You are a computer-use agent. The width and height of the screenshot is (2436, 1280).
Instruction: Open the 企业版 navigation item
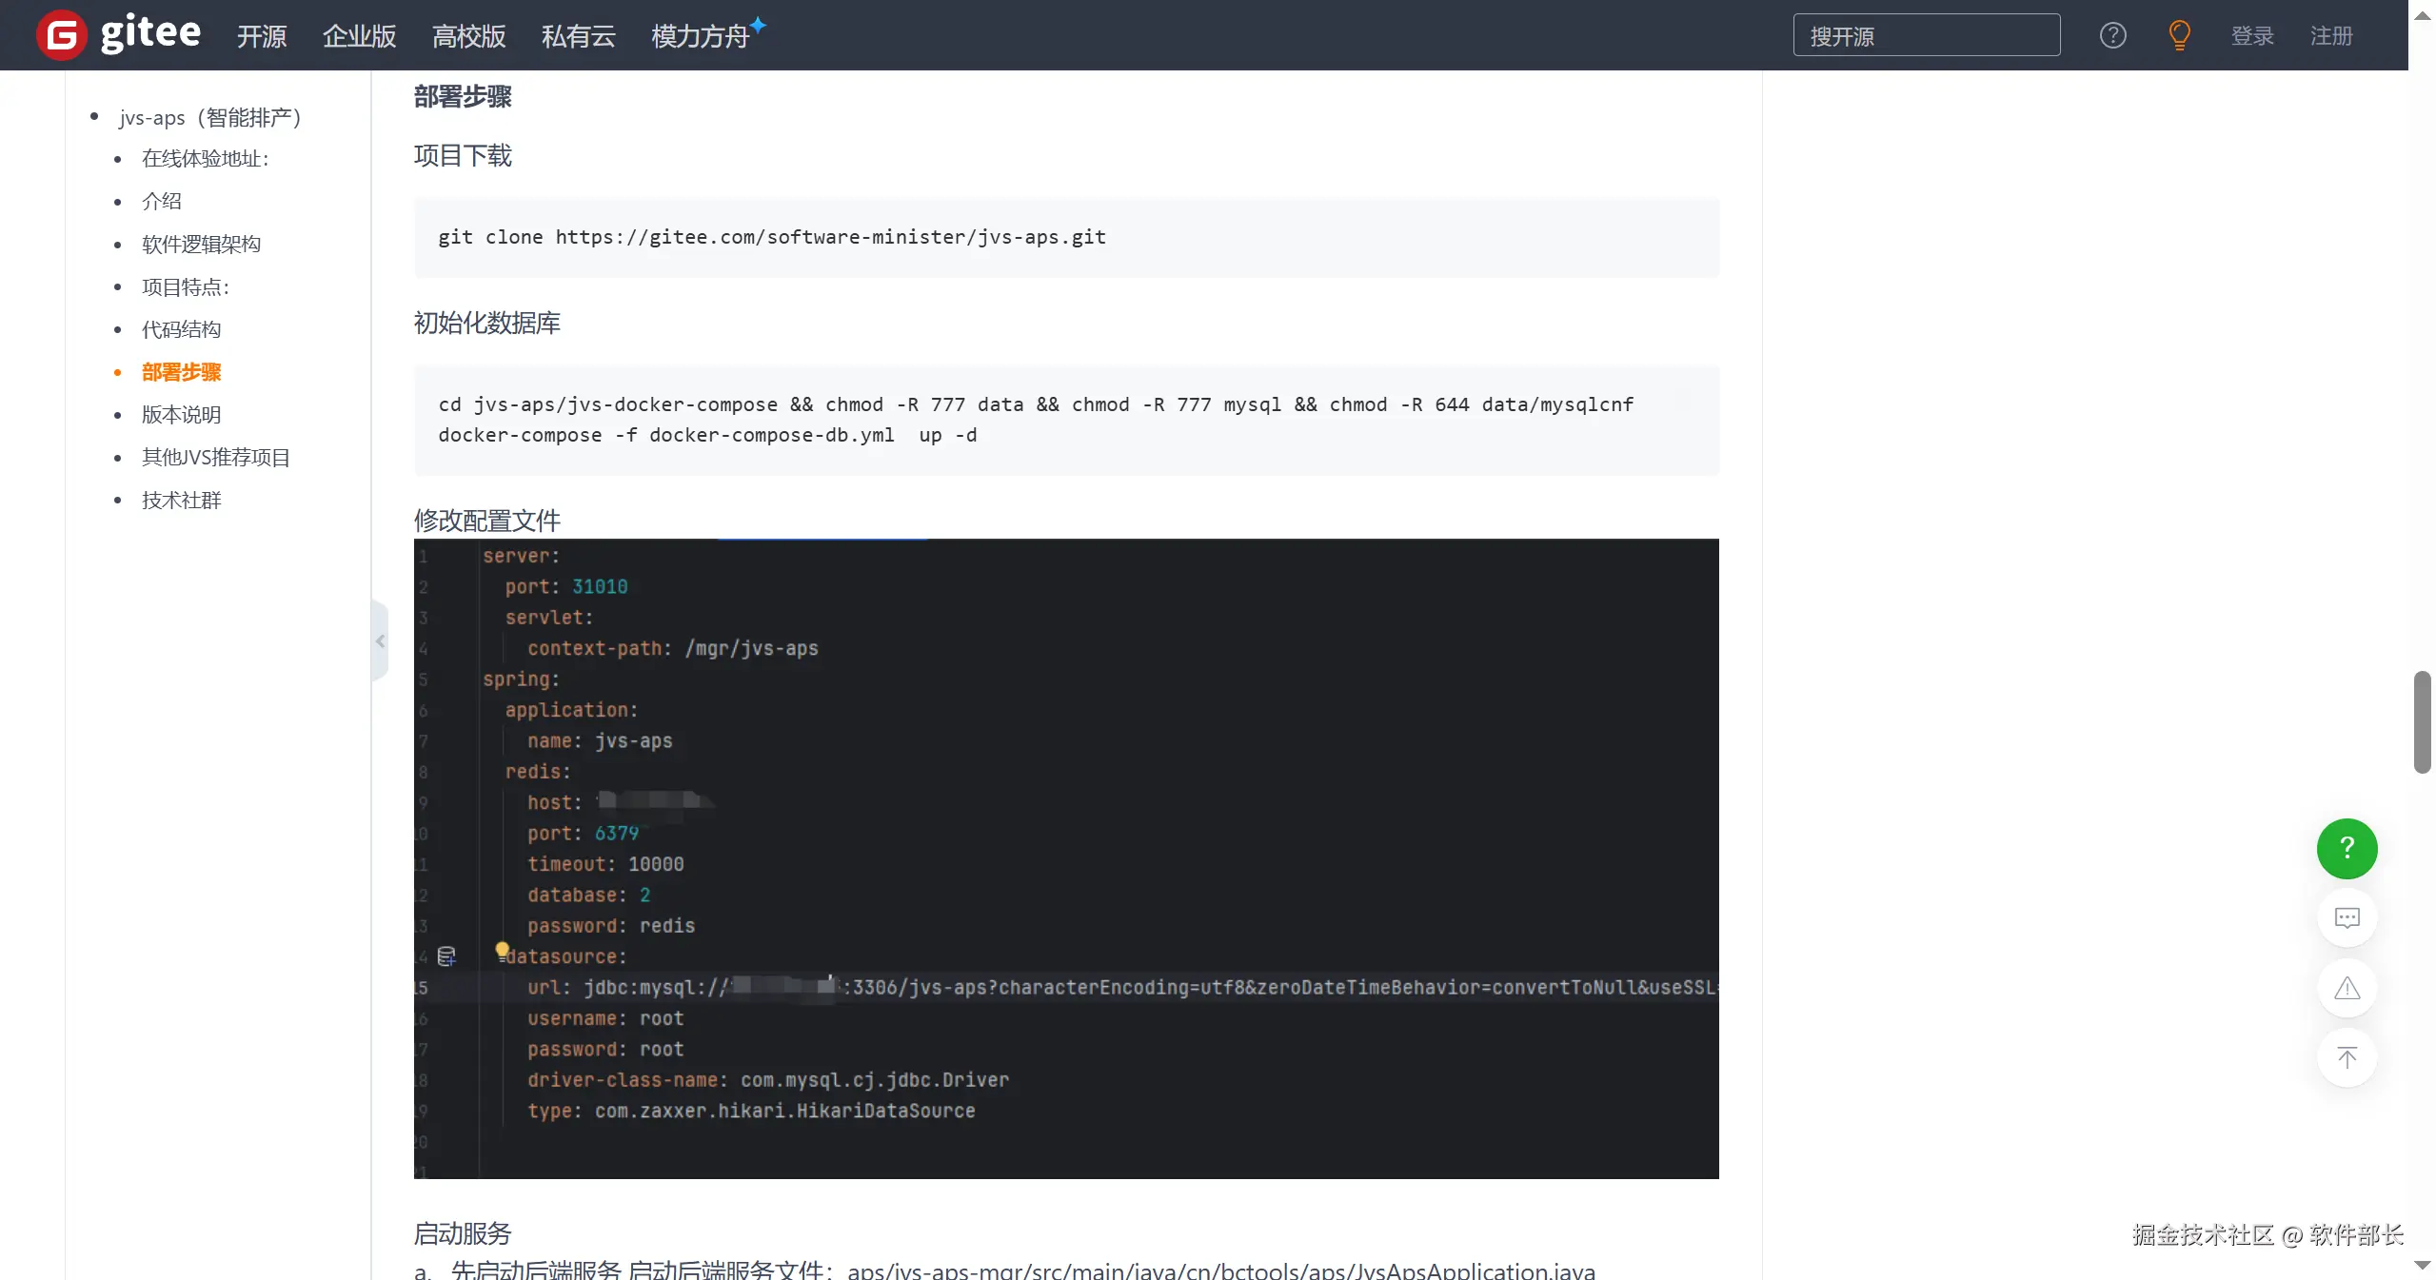359,36
